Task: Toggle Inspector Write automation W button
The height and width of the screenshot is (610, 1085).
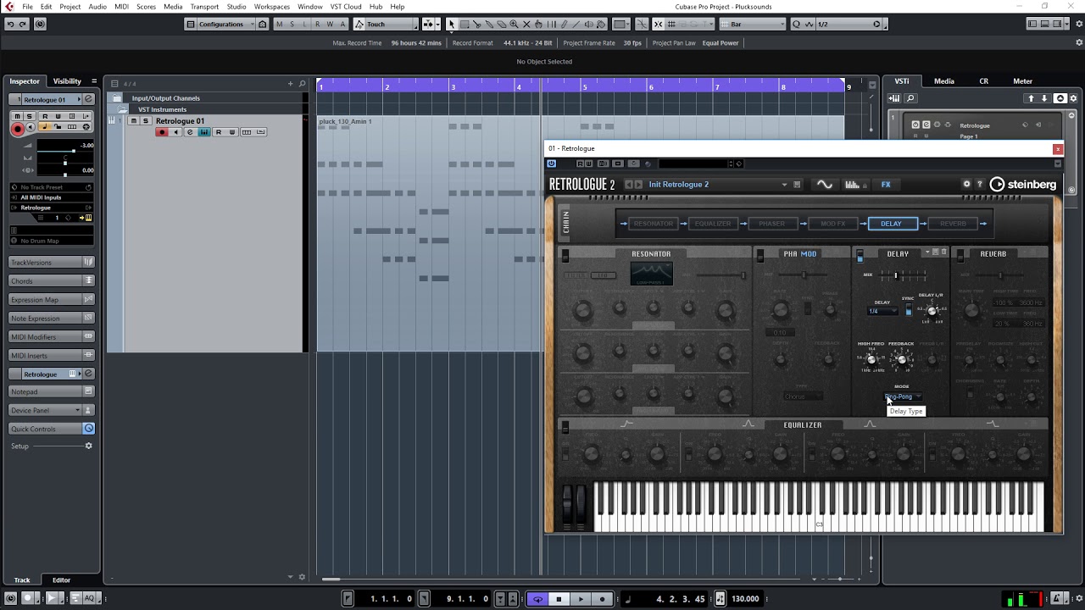Action: point(58,116)
